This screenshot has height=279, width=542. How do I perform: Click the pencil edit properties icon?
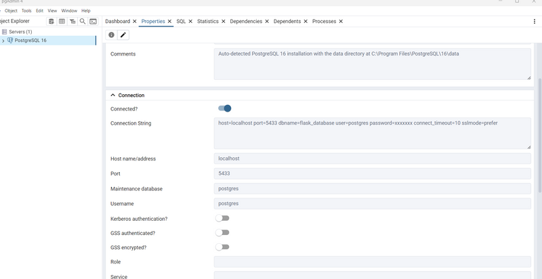[123, 35]
